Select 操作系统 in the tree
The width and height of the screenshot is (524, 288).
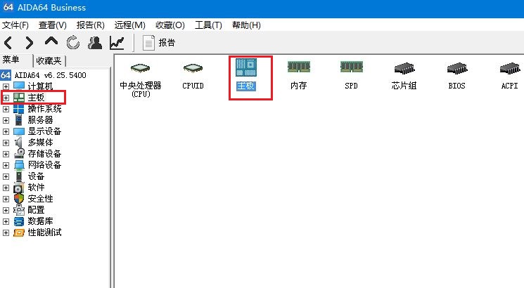click(x=44, y=109)
